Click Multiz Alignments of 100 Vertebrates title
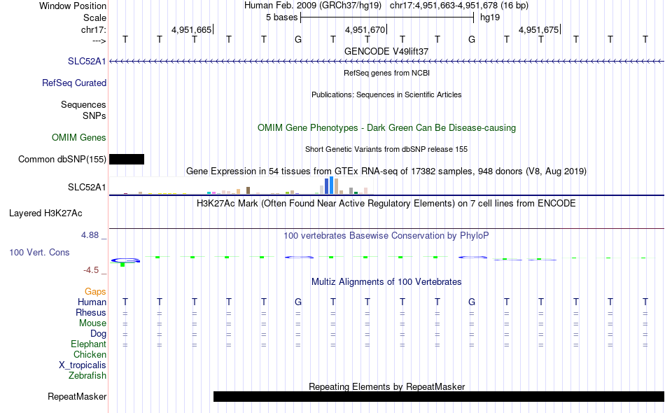 386,282
